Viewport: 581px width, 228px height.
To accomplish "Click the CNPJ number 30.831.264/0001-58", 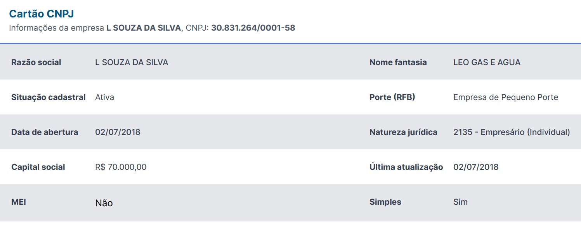I will click(x=253, y=28).
